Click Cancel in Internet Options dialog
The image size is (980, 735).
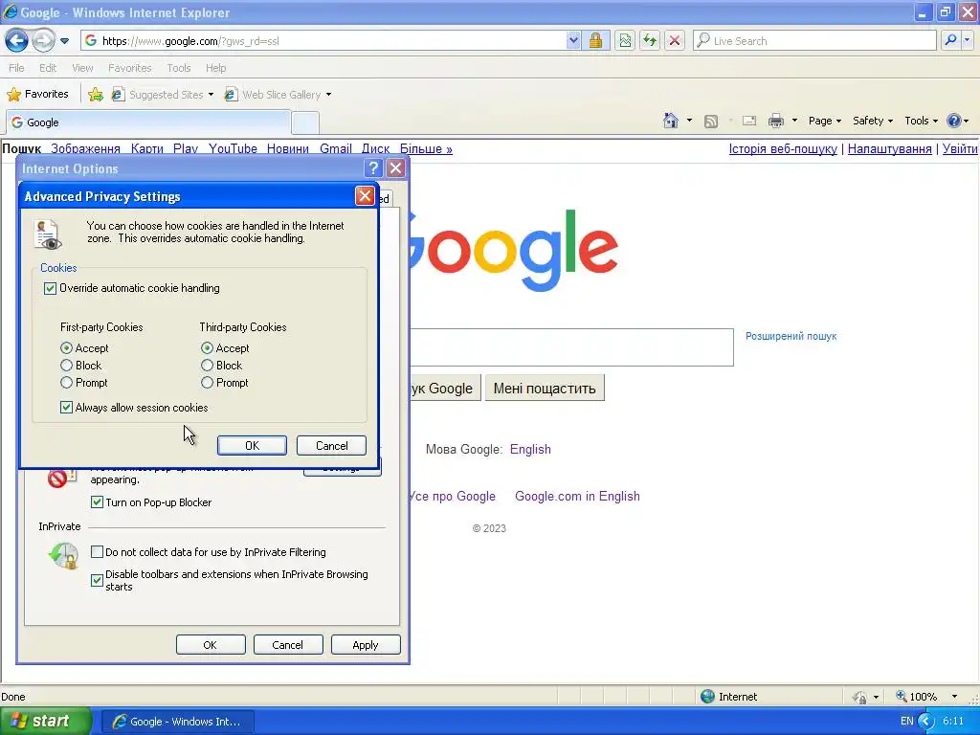(x=288, y=645)
